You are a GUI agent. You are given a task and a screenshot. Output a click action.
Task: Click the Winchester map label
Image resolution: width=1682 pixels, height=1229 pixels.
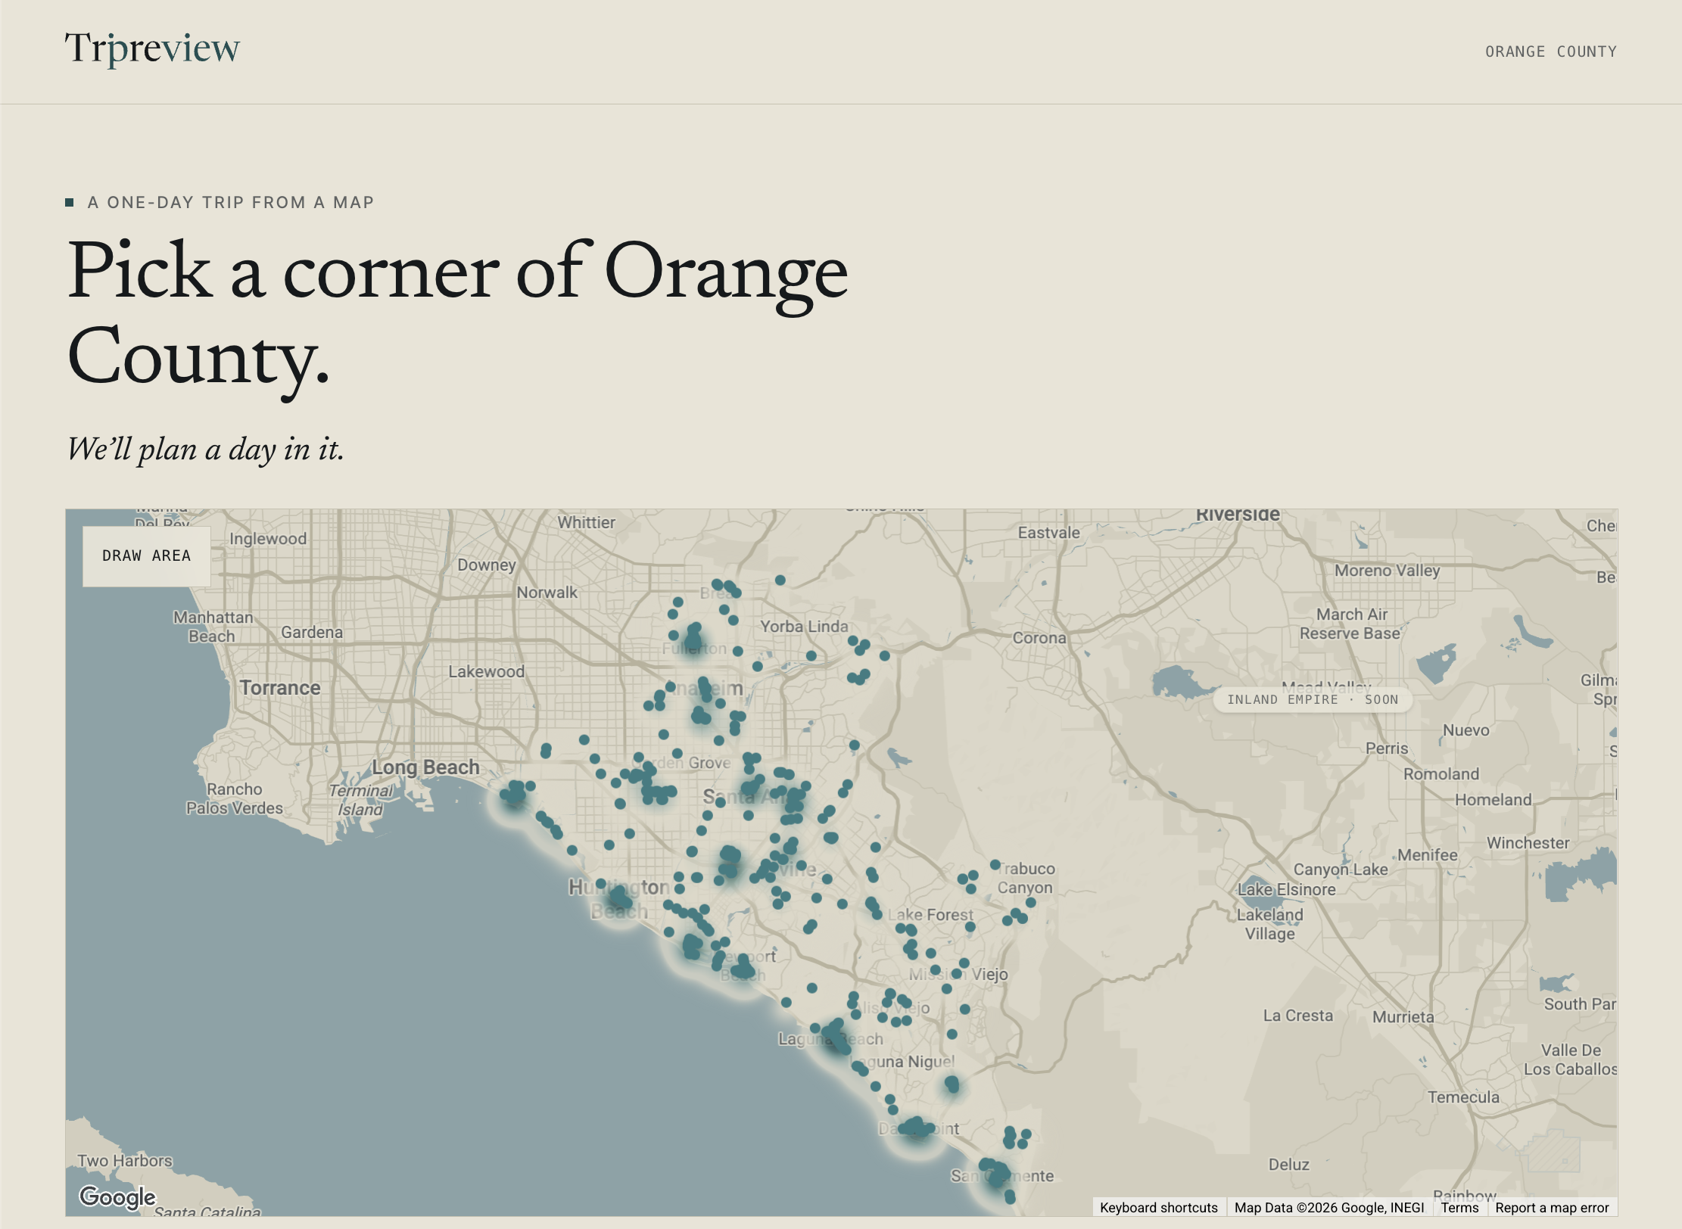(x=1528, y=843)
